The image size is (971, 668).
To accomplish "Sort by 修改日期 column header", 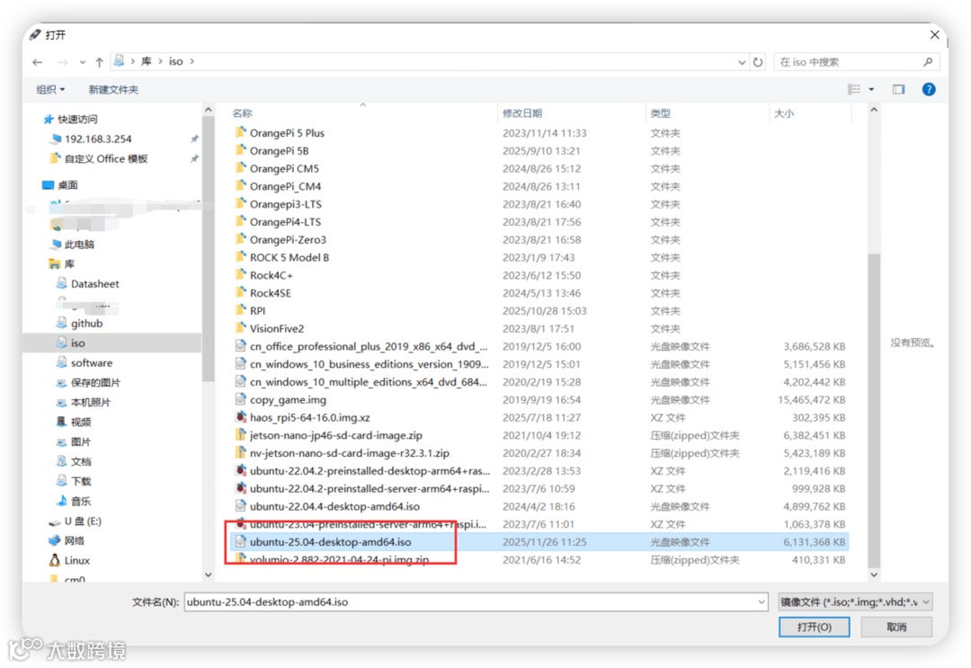I will tap(522, 113).
